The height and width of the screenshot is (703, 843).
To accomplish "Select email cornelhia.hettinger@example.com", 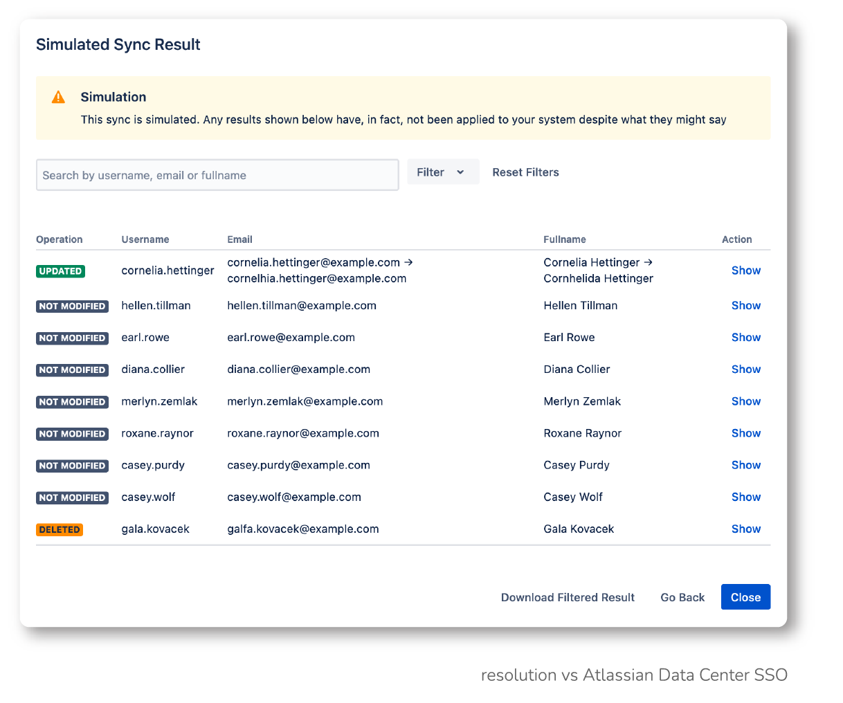I will [317, 278].
